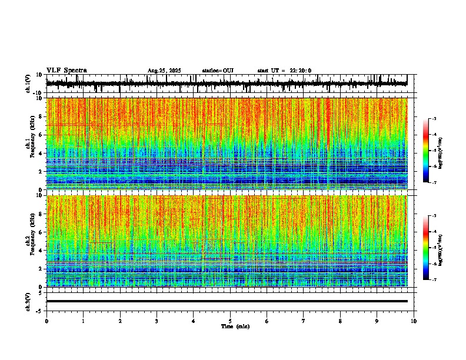Click the ch.1 spectrogram panel
The image size is (466, 360).
227,144
